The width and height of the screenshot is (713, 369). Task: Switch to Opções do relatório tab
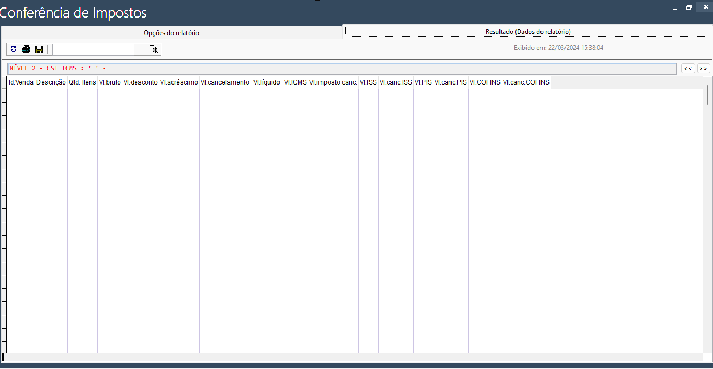[171, 32]
